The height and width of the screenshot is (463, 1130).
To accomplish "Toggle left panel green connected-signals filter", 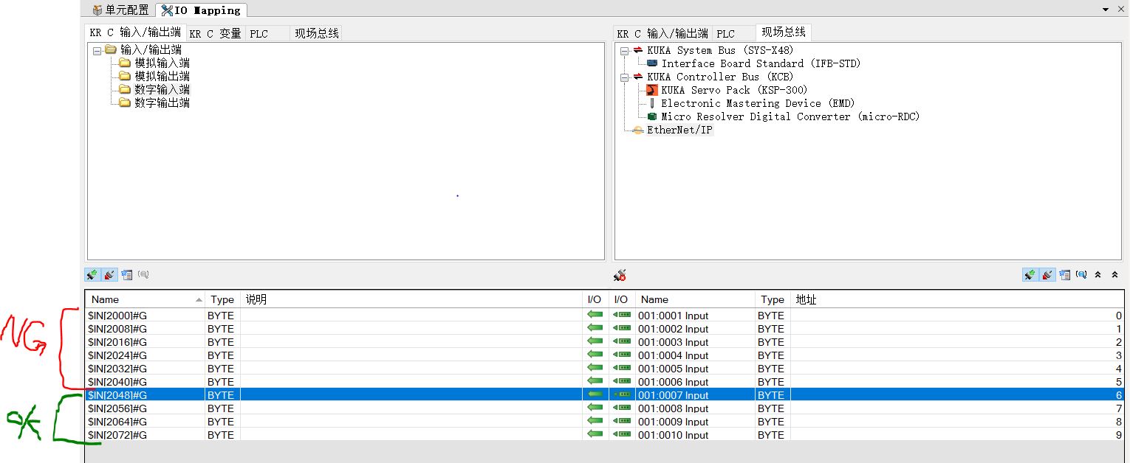I will click(x=92, y=275).
